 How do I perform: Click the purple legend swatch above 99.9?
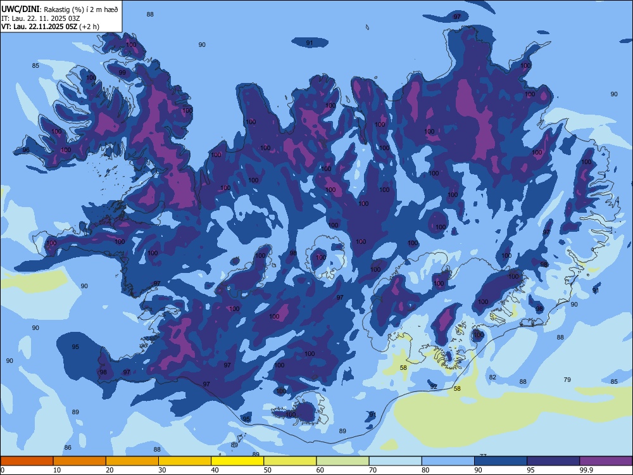pyautogui.click(x=606, y=461)
